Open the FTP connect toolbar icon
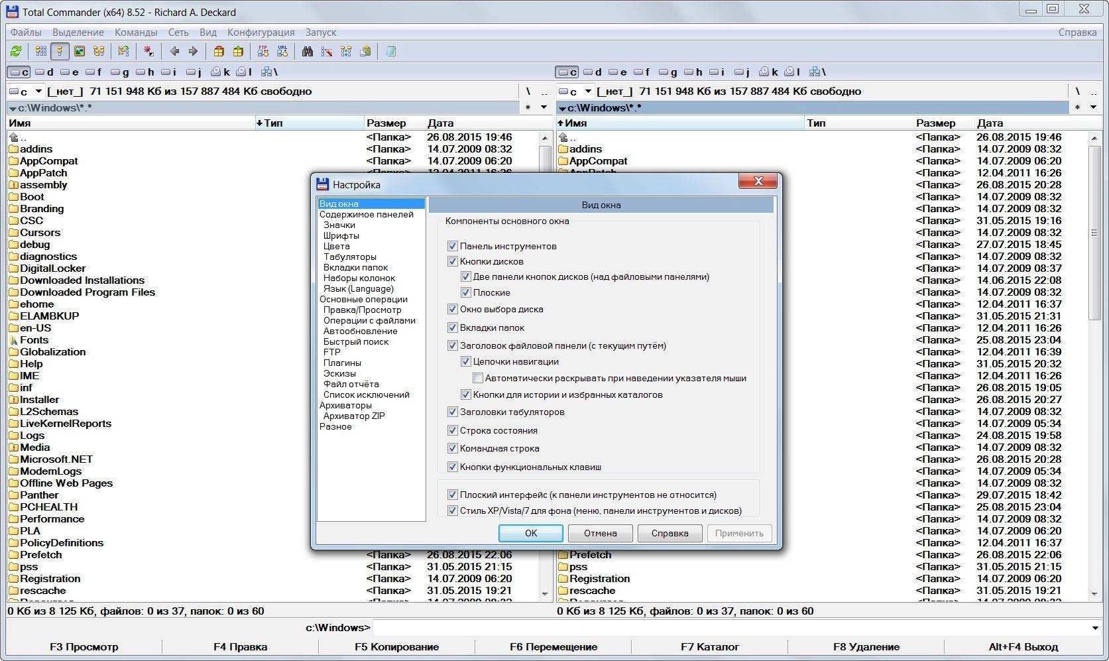The width and height of the screenshot is (1109, 661). pyautogui.click(x=263, y=51)
